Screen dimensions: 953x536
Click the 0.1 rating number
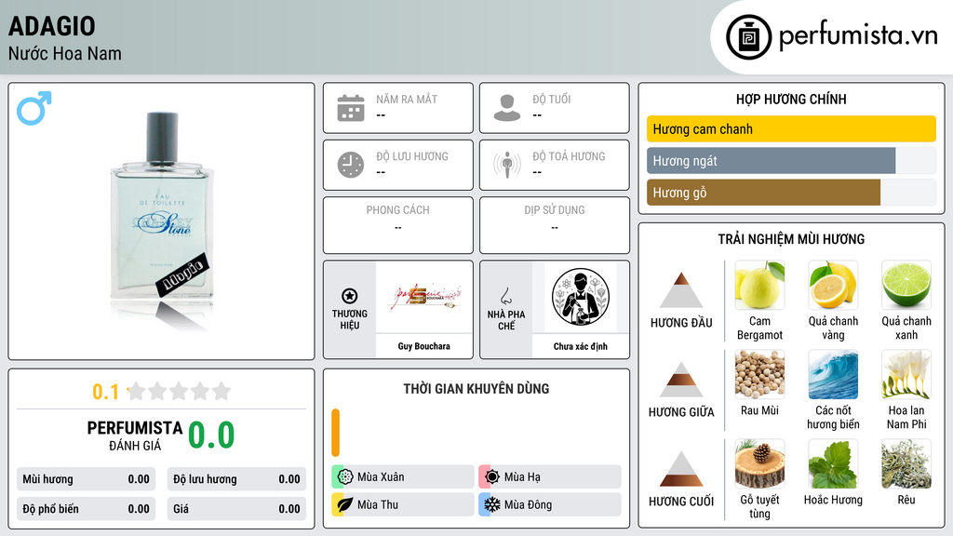coord(105,392)
